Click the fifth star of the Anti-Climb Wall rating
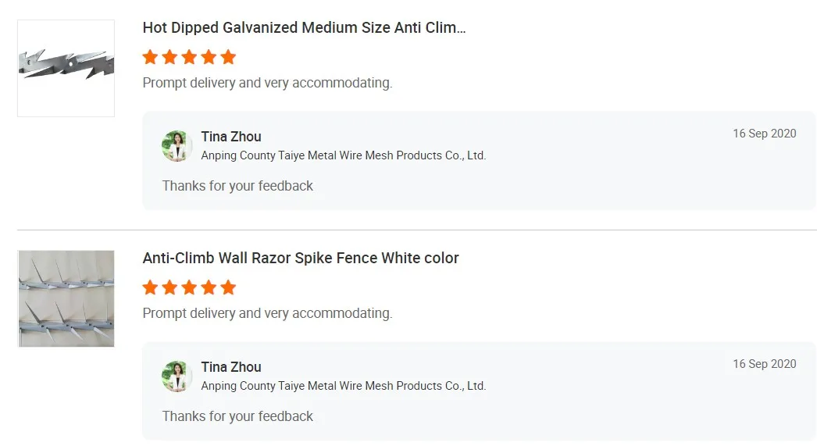This screenshot has height=446, width=817. coord(228,287)
